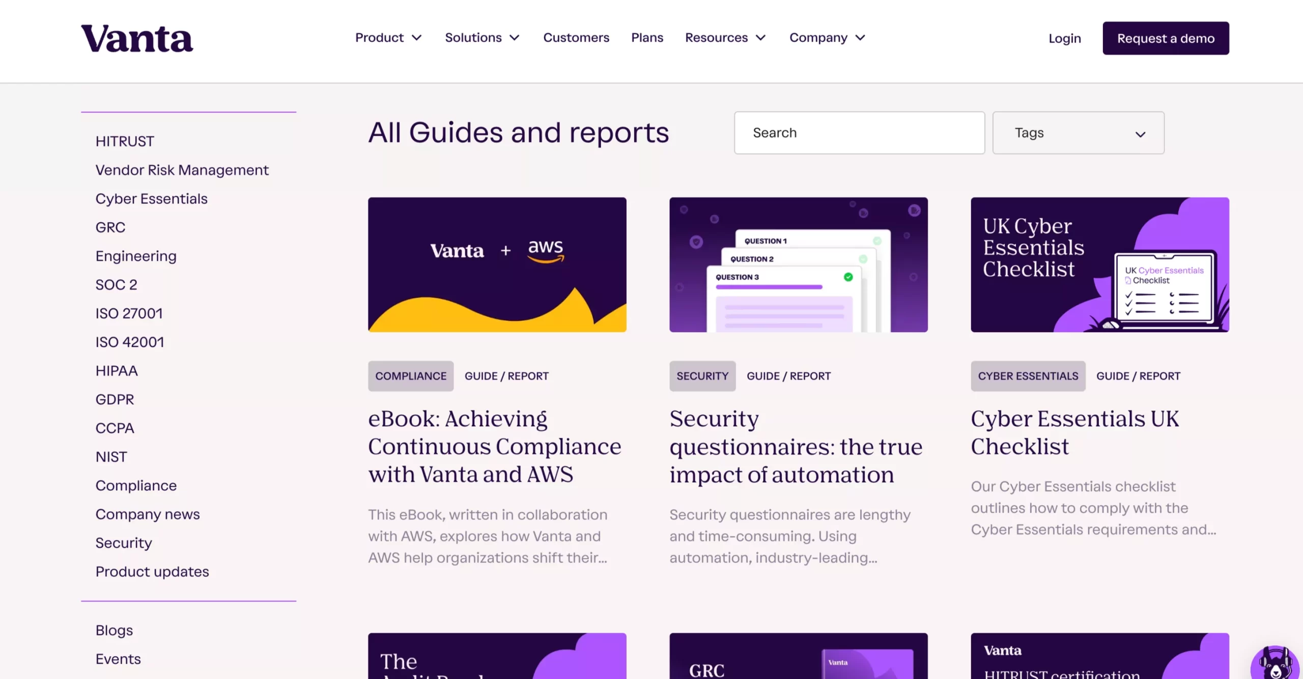Screen dimensions: 1303x679
Task: Click the Request a demo button
Action: click(x=1166, y=38)
